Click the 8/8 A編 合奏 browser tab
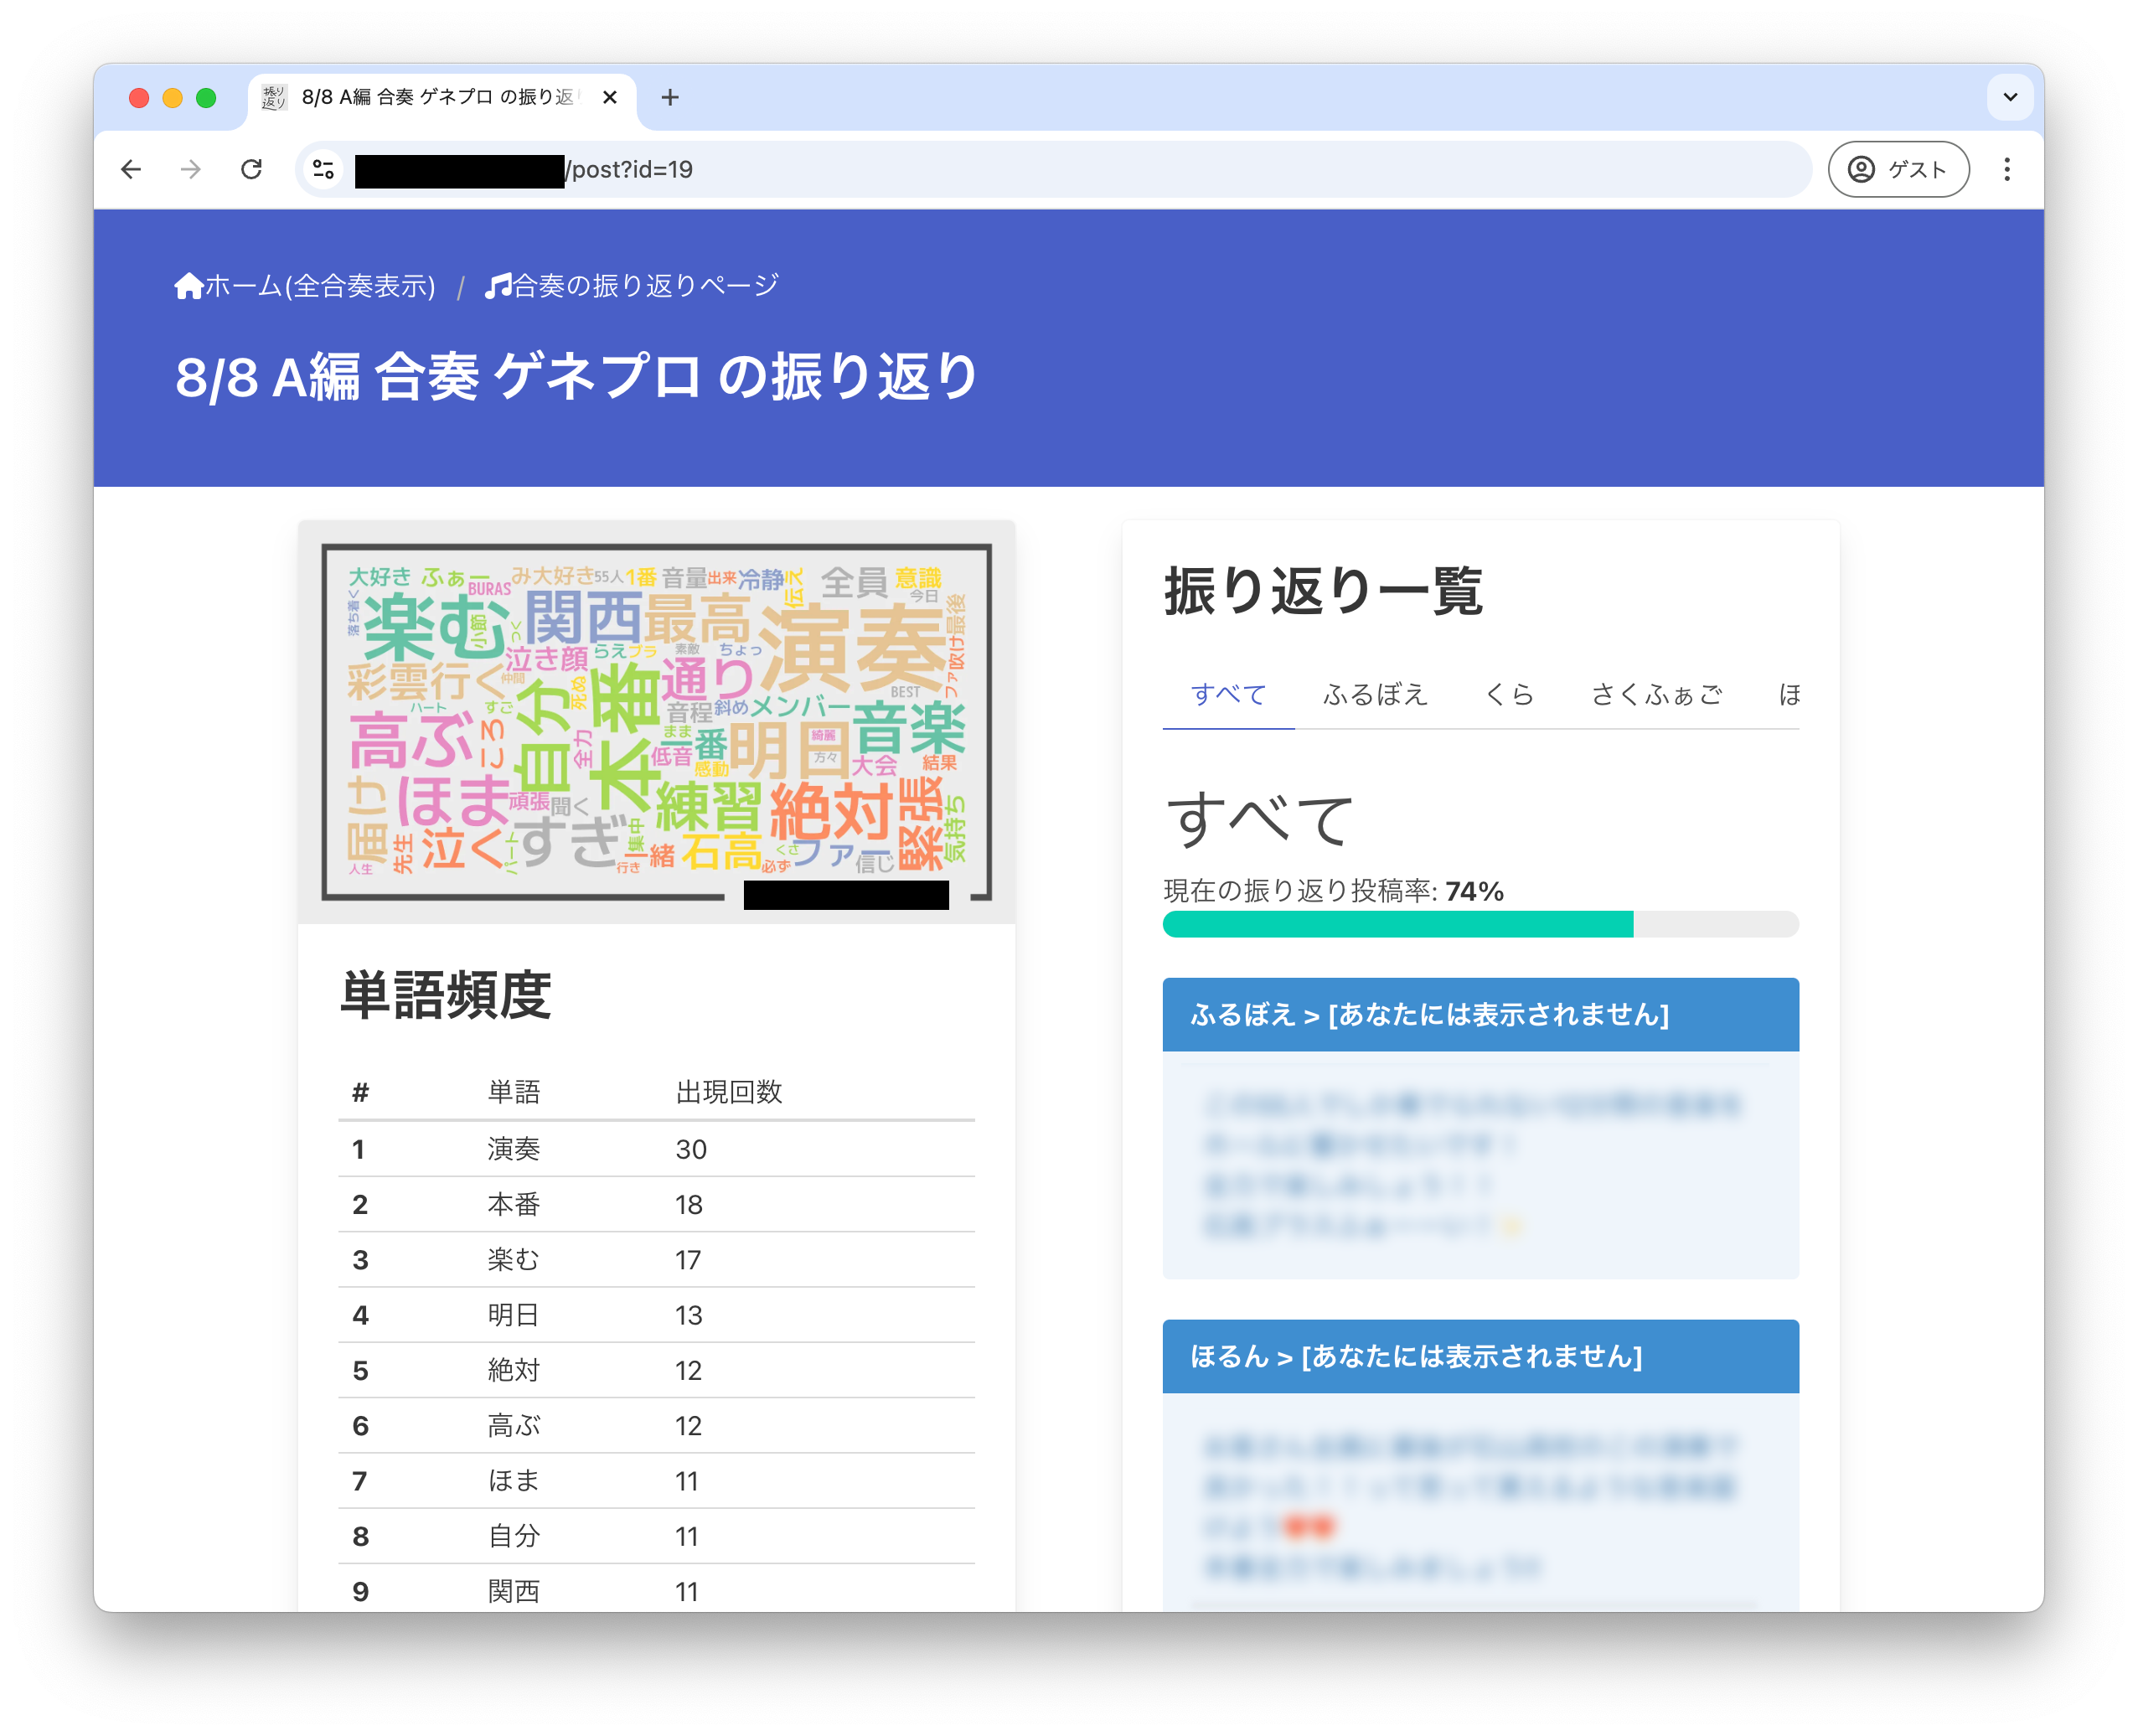This screenshot has width=2138, height=1736. pyautogui.click(x=441, y=97)
